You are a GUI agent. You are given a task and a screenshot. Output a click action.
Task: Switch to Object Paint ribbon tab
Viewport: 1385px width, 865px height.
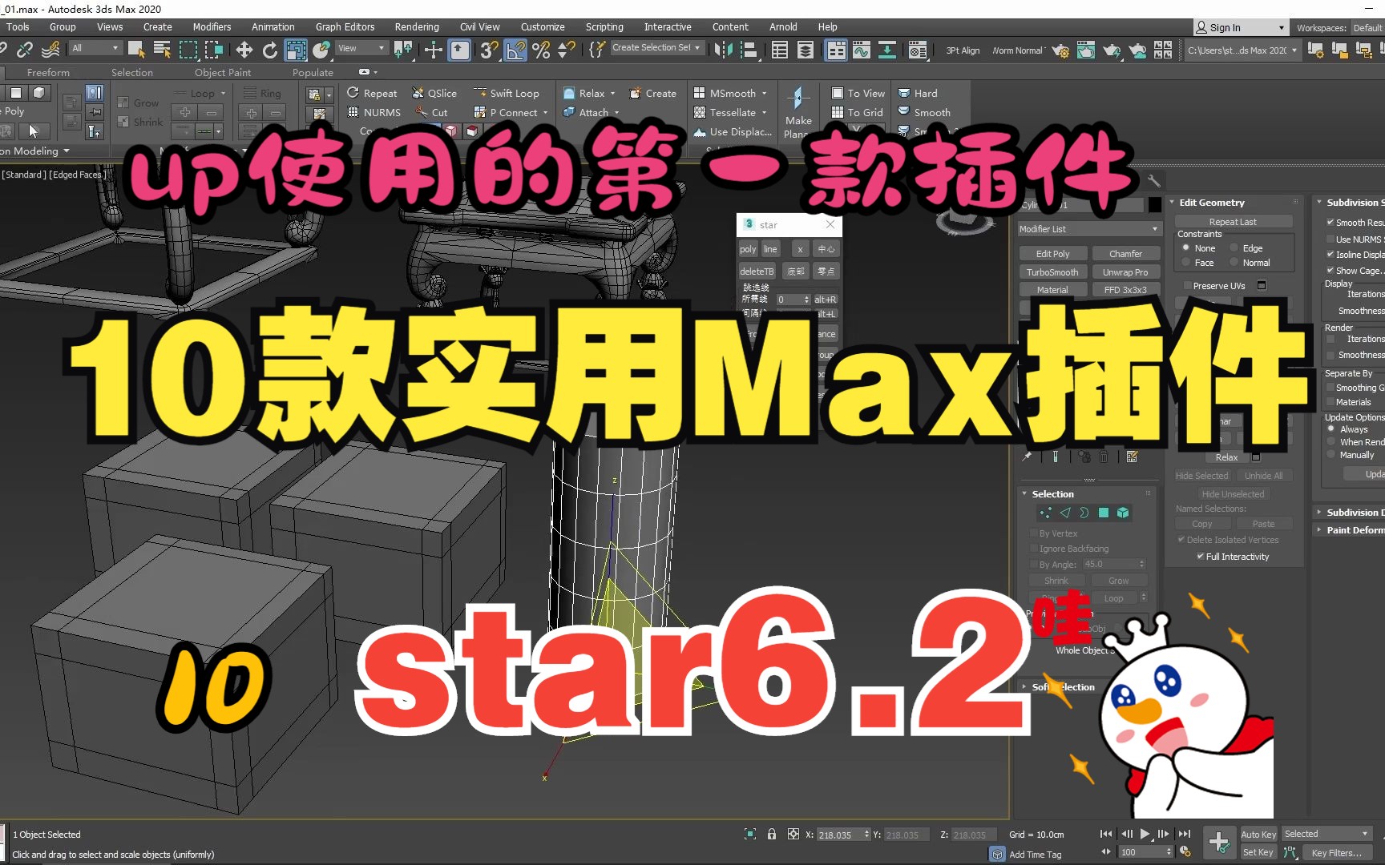point(222,72)
